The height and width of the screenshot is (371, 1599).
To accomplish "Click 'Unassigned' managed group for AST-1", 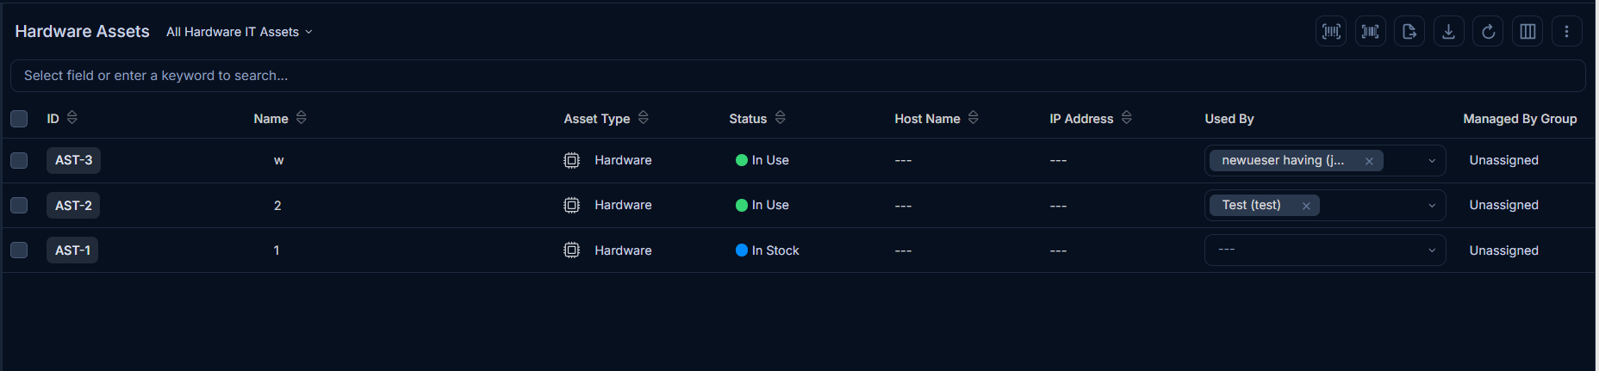I will click(1503, 250).
